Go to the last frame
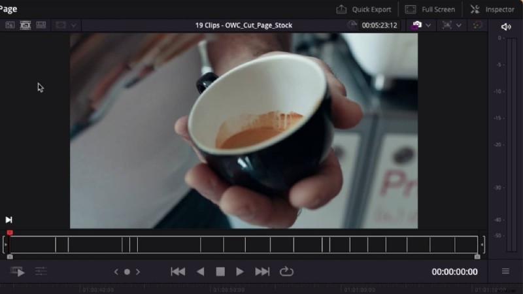Viewport: 523px width, 294px height. [x=262, y=272]
